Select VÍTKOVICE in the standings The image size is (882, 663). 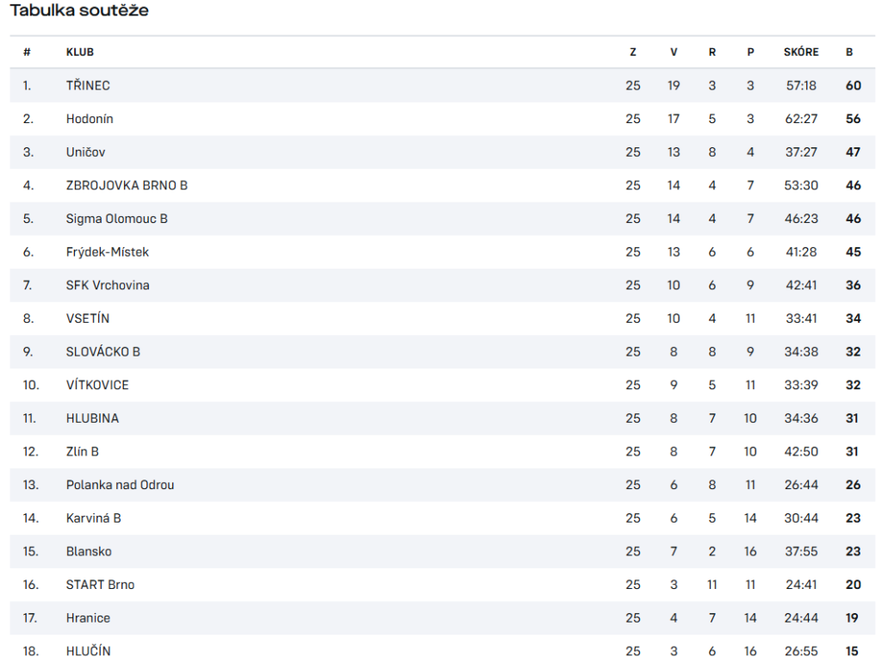[x=97, y=385]
